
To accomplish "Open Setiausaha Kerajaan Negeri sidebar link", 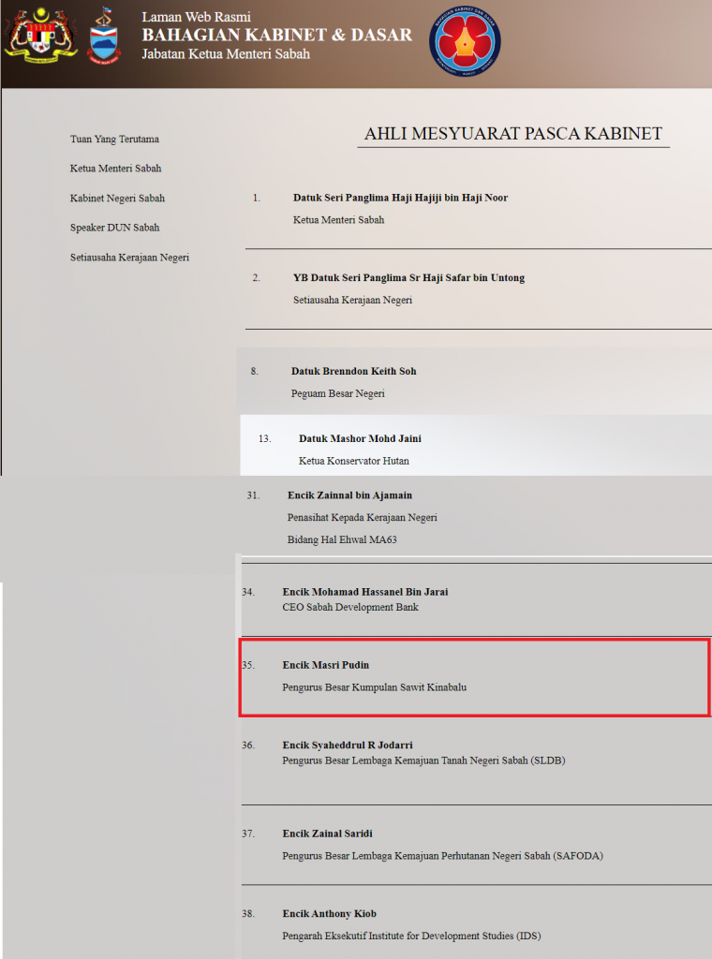I will (x=129, y=258).
